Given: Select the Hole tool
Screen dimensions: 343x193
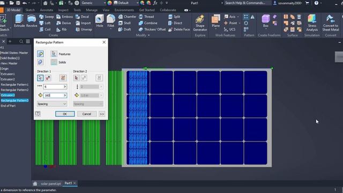Looking at the screenshot, I should (100, 21).
